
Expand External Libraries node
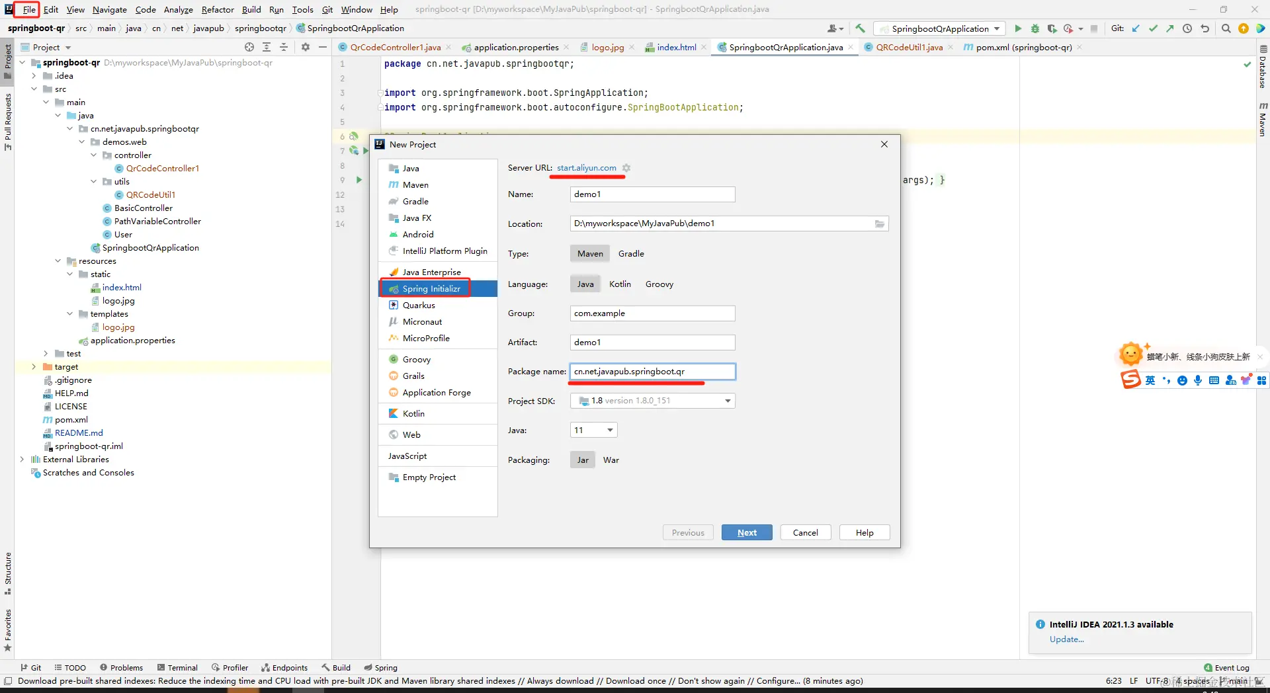coord(22,460)
